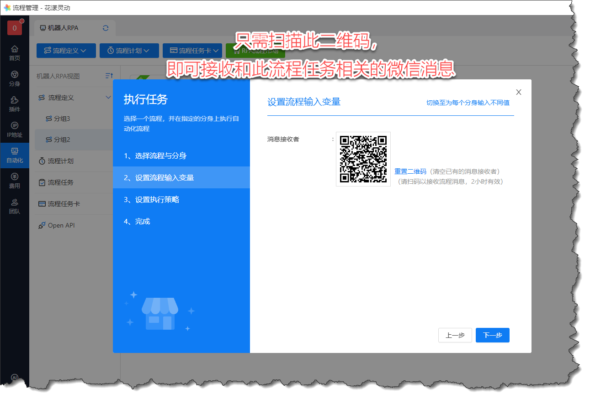590x399 pixels.
Task: Click the 重置二维码 link
Action: click(x=410, y=171)
